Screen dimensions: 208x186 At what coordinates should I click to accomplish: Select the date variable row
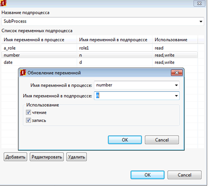pos(99,62)
